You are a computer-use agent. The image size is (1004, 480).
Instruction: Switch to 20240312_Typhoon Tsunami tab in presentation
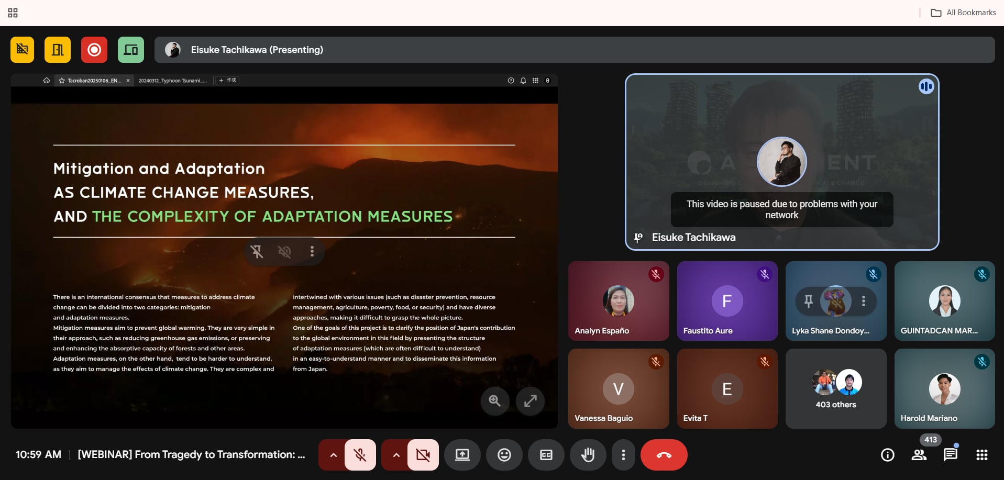(172, 81)
